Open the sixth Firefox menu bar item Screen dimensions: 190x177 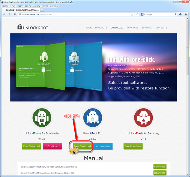(x=45, y=6)
